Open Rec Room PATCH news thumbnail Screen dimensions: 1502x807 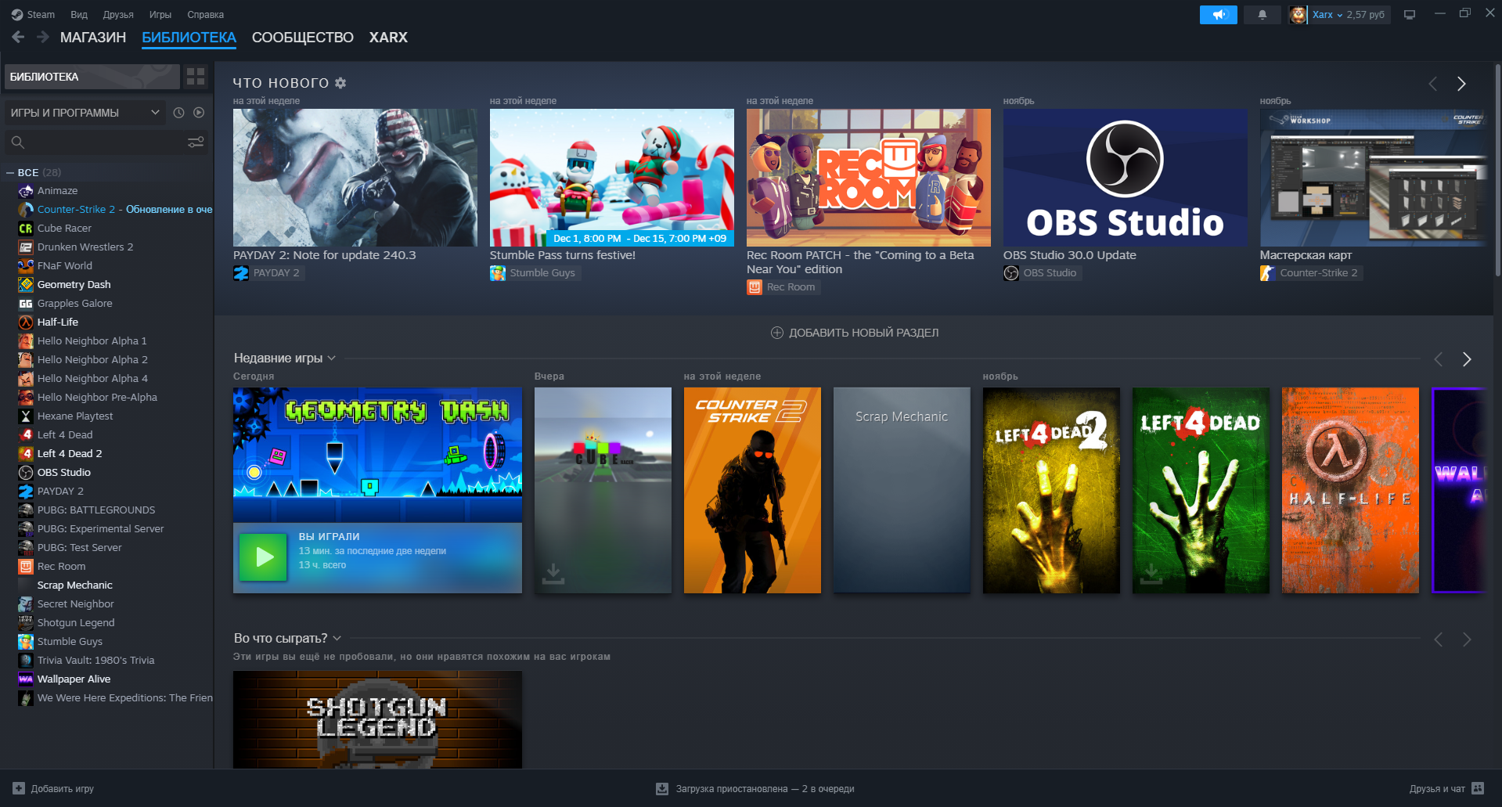(x=869, y=178)
